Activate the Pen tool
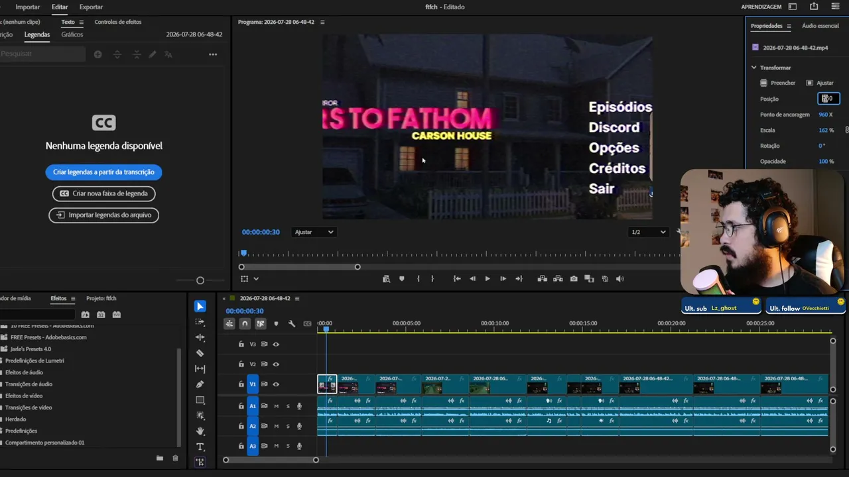This screenshot has width=849, height=477. 200,384
